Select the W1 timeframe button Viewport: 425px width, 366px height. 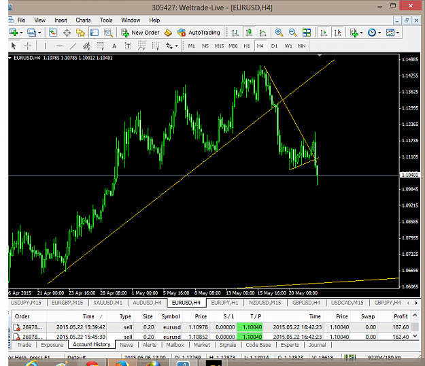point(288,46)
